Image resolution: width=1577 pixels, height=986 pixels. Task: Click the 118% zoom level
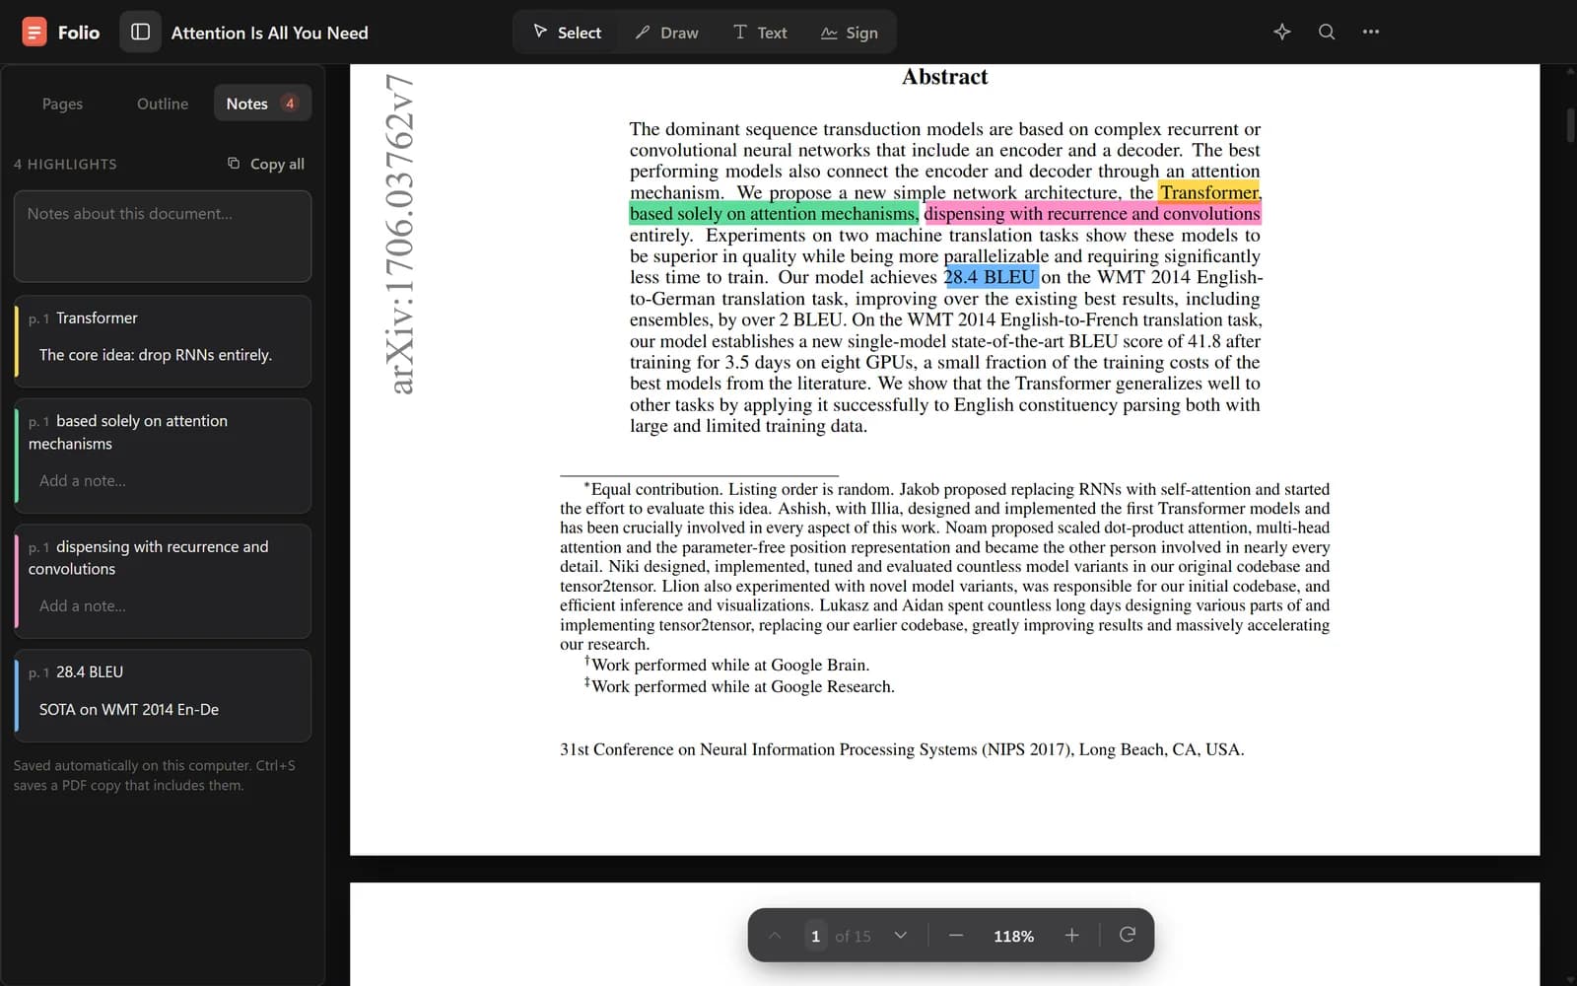pos(1013,936)
